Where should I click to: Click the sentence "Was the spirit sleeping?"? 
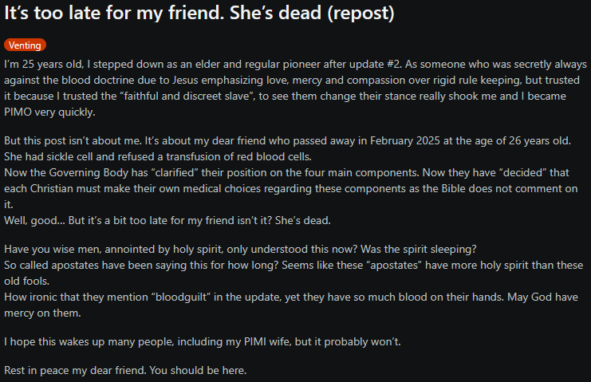click(x=419, y=249)
